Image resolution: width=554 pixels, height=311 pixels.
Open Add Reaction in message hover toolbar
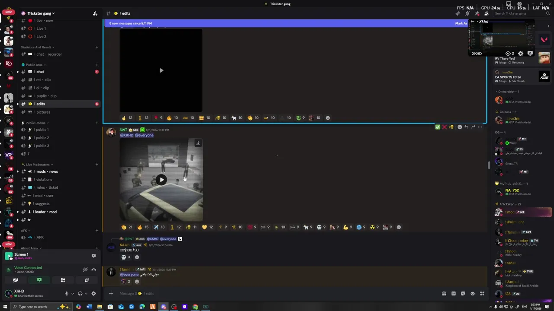click(460, 127)
